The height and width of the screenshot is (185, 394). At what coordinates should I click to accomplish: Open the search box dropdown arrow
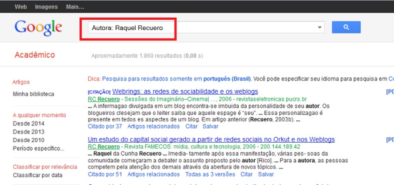coord(320,27)
